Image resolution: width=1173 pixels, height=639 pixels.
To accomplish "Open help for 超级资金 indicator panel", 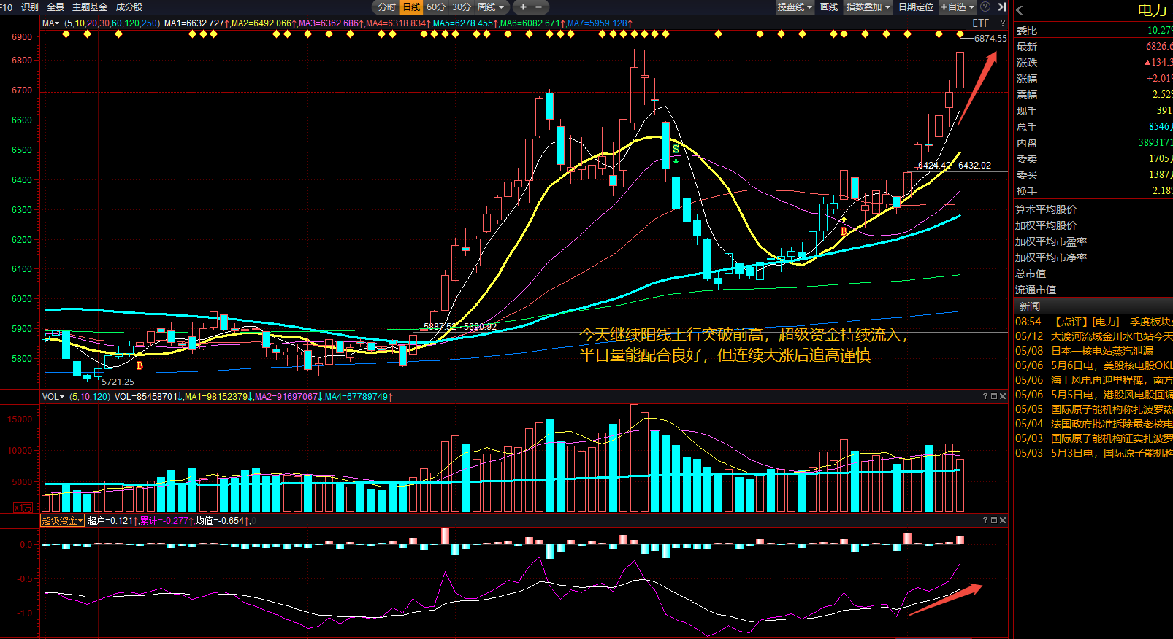I will [985, 520].
